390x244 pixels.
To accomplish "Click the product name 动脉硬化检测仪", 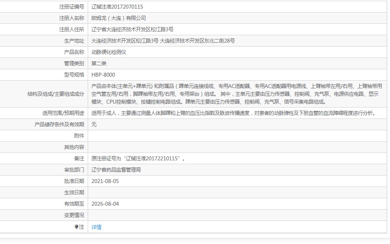I will 109,52.
